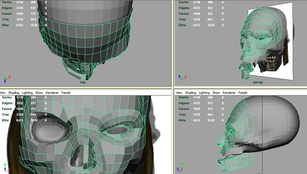Open Lighting menu in the front face viewport
The height and width of the screenshot is (174, 307).
[x=28, y=93]
